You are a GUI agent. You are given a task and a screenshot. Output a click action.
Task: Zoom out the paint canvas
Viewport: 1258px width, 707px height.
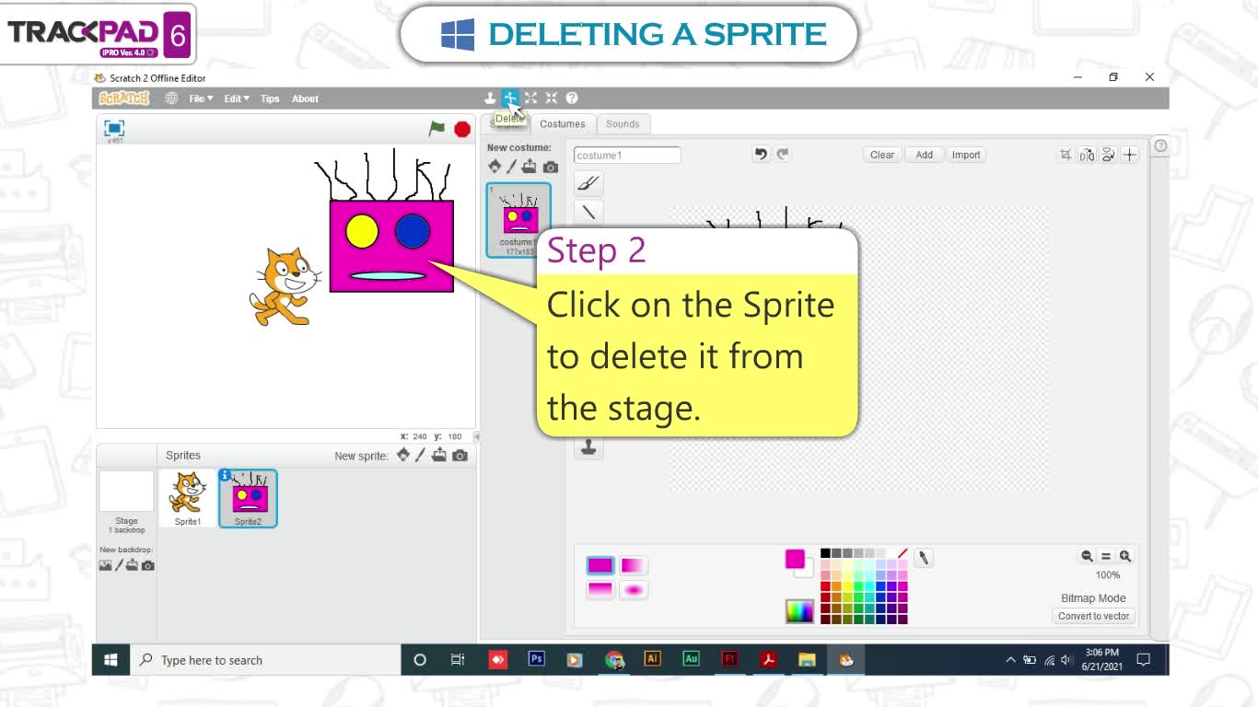1087,556
